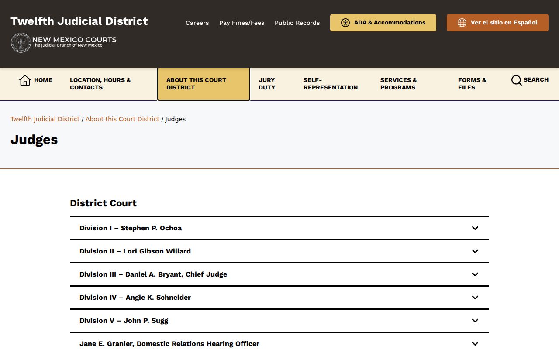
Task: Click the District Court section heading
Action: pos(103,203)
